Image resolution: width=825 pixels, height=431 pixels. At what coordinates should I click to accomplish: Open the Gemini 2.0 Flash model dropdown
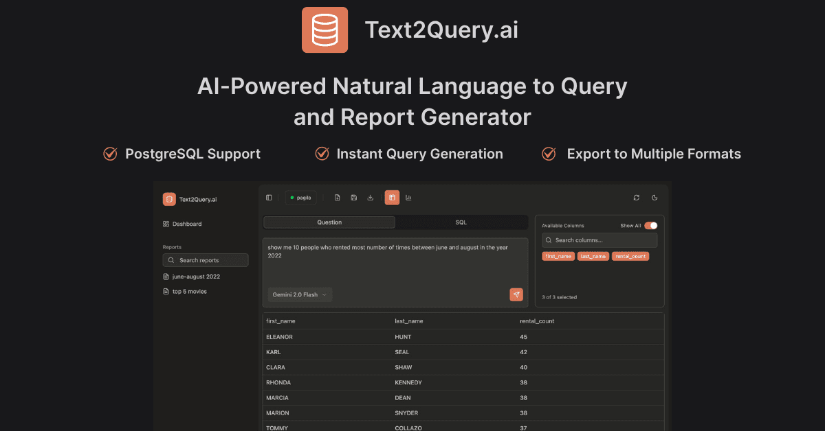click(299, 294)
